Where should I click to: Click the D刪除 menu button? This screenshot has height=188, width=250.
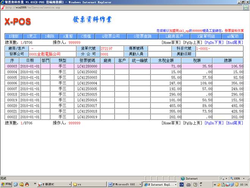pos(50,36)
